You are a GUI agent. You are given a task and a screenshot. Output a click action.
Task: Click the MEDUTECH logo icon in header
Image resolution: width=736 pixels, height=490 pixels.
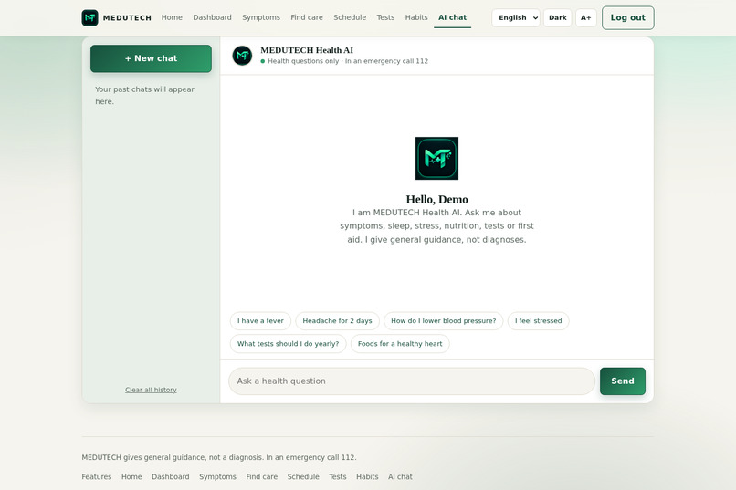(89, 18)
